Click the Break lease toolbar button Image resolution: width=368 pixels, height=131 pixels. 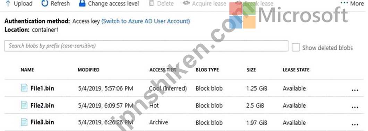coord(254,3)
